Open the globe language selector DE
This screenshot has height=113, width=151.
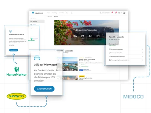[120, 13]
